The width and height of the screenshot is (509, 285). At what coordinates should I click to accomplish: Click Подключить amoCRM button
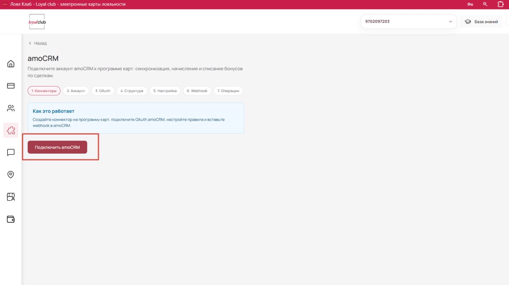pos(57,147)
